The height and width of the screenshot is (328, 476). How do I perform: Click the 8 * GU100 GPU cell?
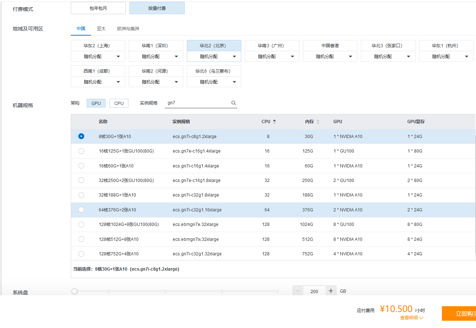344,224
